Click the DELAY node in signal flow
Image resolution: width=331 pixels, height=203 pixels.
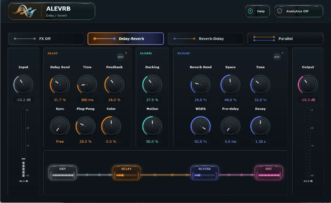pyautogui.click(x=126, y=173)
